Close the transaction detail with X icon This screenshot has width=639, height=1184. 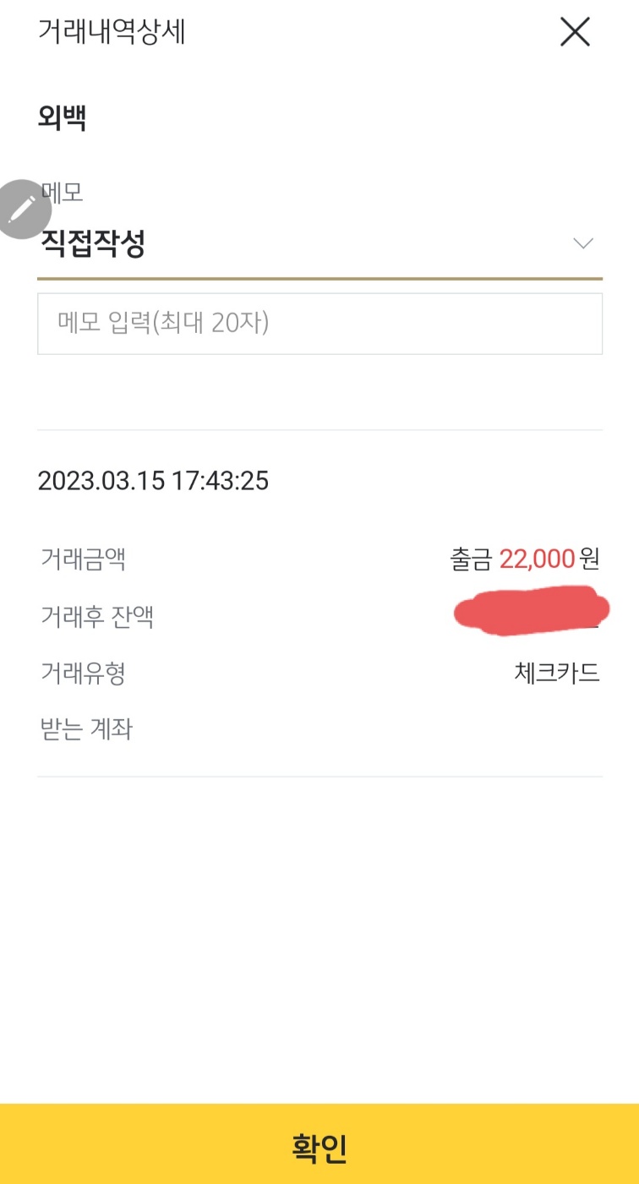click(575, 32)
